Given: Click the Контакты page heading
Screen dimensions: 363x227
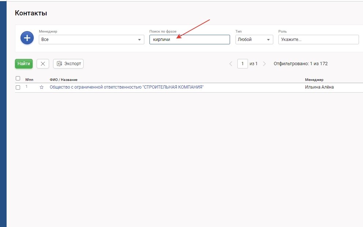Looking at the screenshot, I should click(31, 13).
